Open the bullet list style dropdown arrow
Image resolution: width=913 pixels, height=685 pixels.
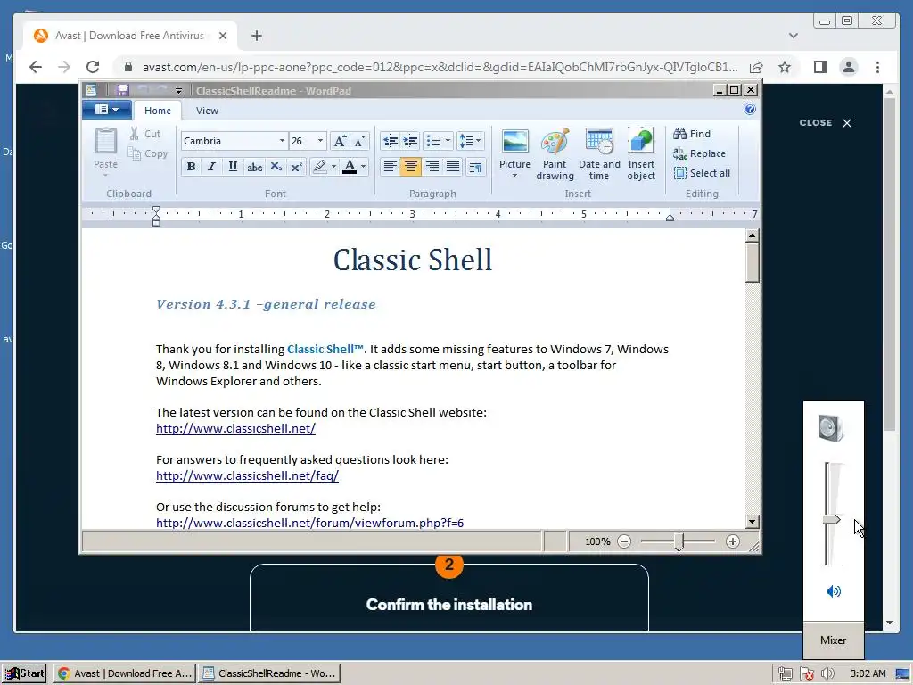pyautogui.click(x=448, y=141)
